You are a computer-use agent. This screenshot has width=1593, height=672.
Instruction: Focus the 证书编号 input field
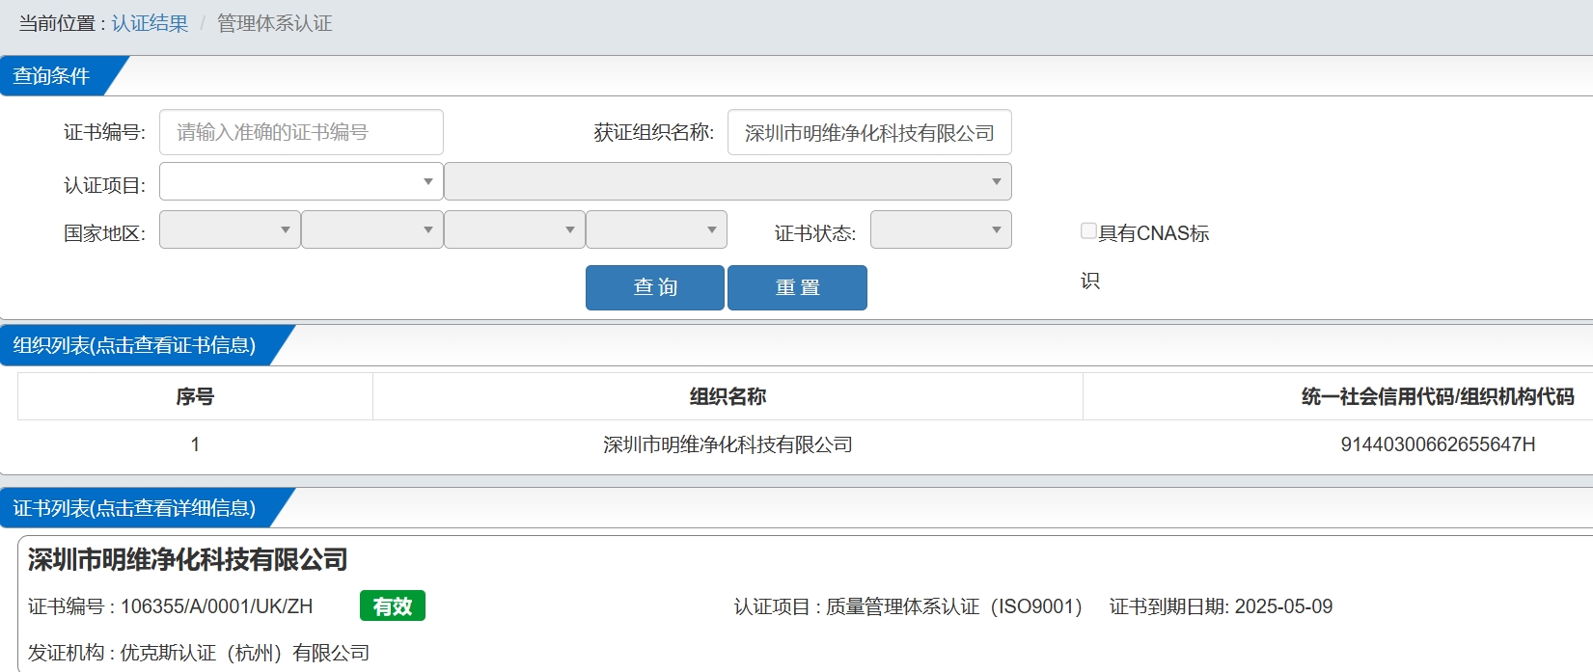(x=301, y=132)
